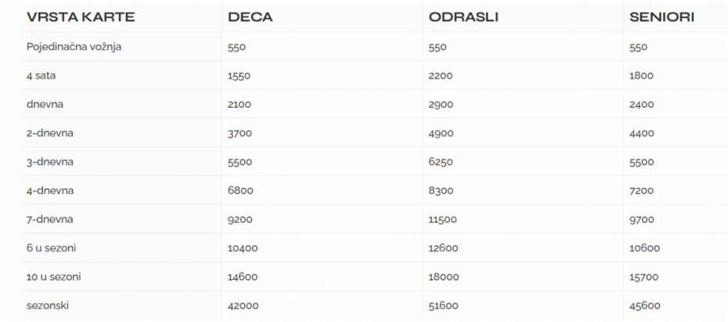Click the senior 2-day price 4400

coord(642,134)
